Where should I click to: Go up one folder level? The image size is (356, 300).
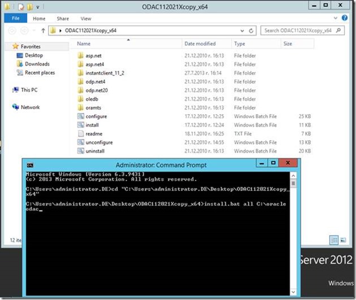pos(42,31)
